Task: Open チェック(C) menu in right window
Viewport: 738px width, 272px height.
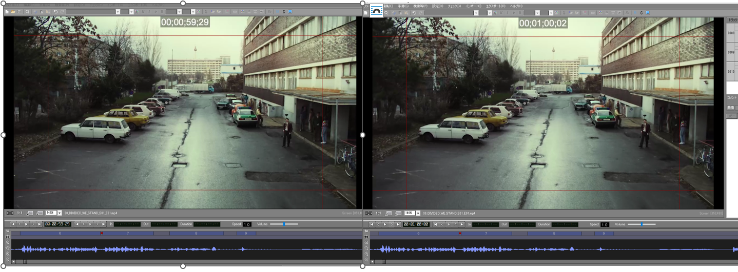Action: pos(454,6)
